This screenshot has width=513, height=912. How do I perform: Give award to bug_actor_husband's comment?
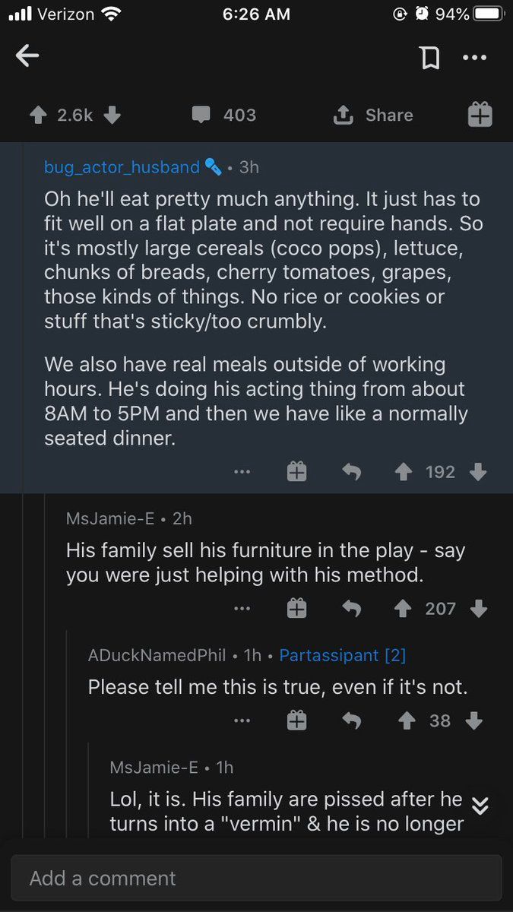click(296, 472)
